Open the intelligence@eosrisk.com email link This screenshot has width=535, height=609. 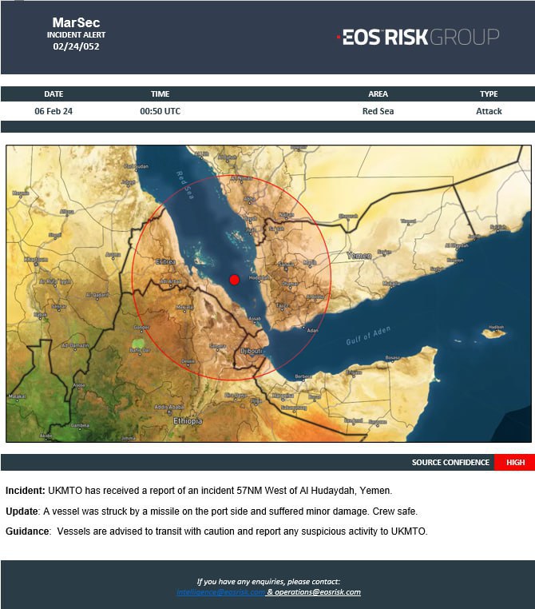[220, 592]
